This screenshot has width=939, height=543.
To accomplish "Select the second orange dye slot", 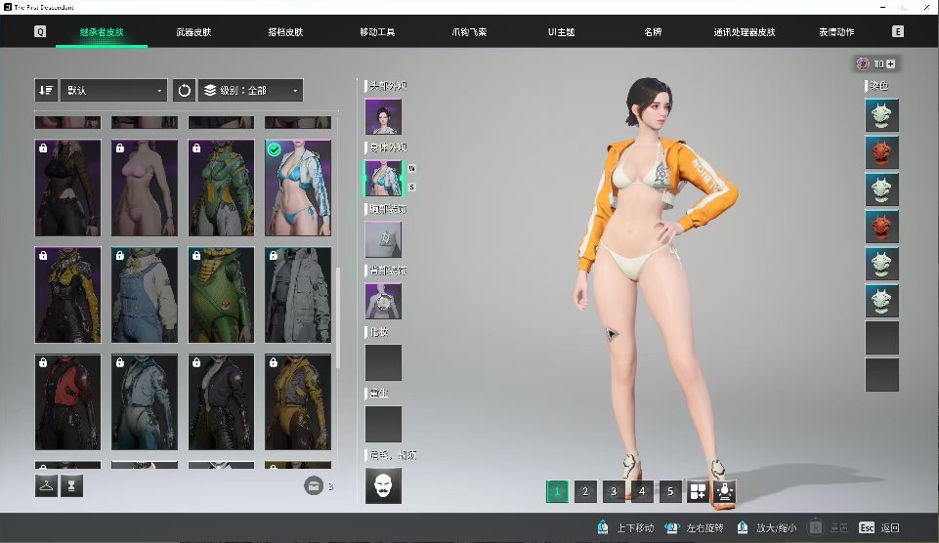I will [x=881, y=152].
